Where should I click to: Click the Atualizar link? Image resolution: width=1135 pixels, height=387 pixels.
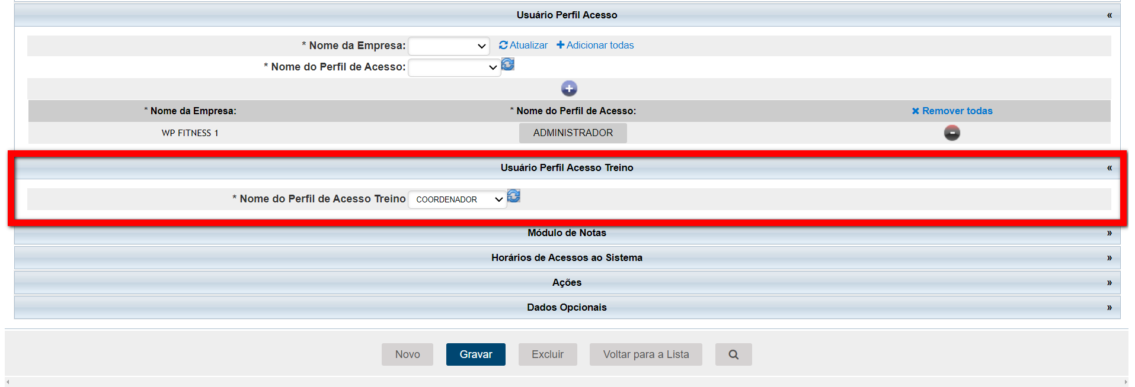click(523, 46)
